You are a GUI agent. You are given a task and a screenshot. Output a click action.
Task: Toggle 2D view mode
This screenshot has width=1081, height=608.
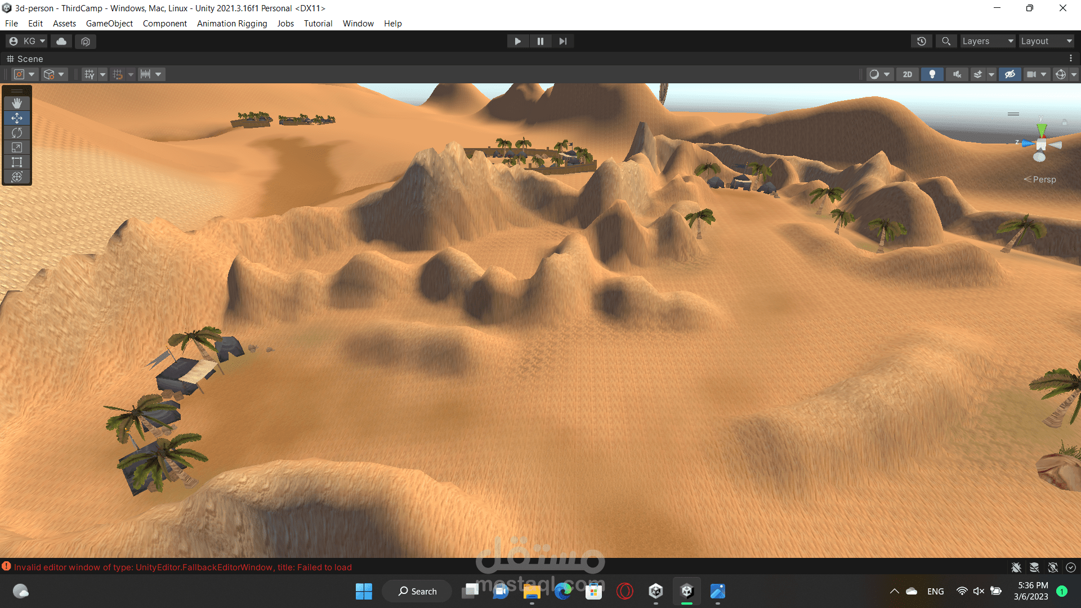click(907, 74)
